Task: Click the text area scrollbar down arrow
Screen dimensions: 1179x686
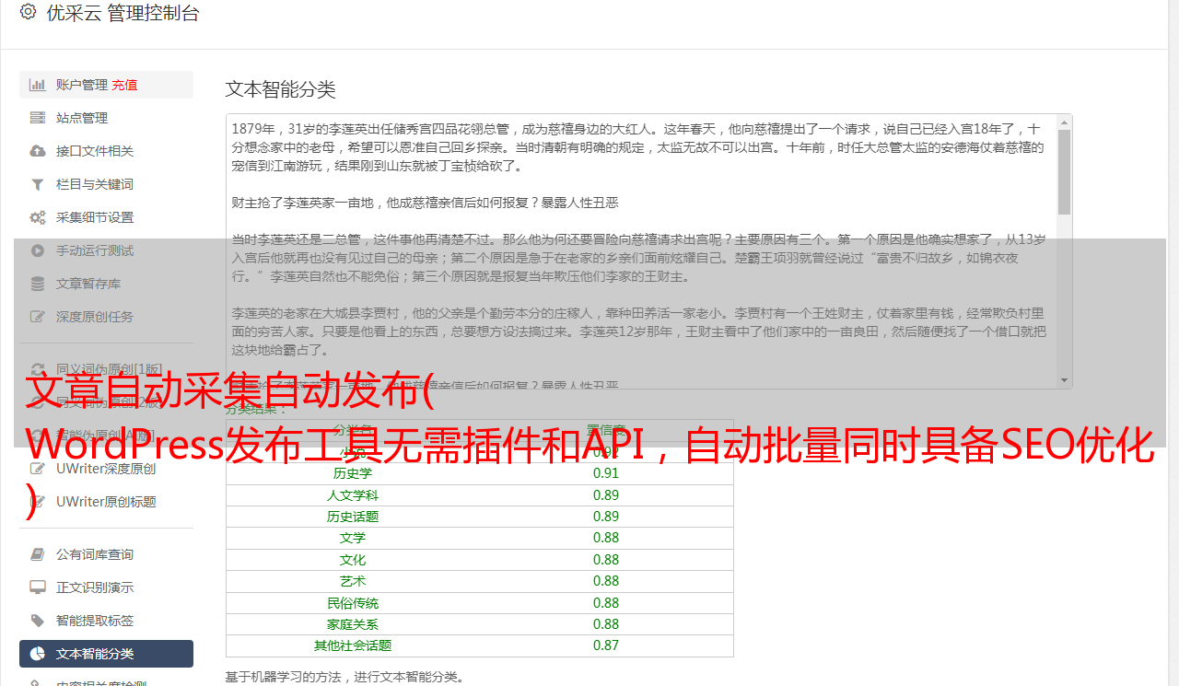Action: click(1064, 380)
